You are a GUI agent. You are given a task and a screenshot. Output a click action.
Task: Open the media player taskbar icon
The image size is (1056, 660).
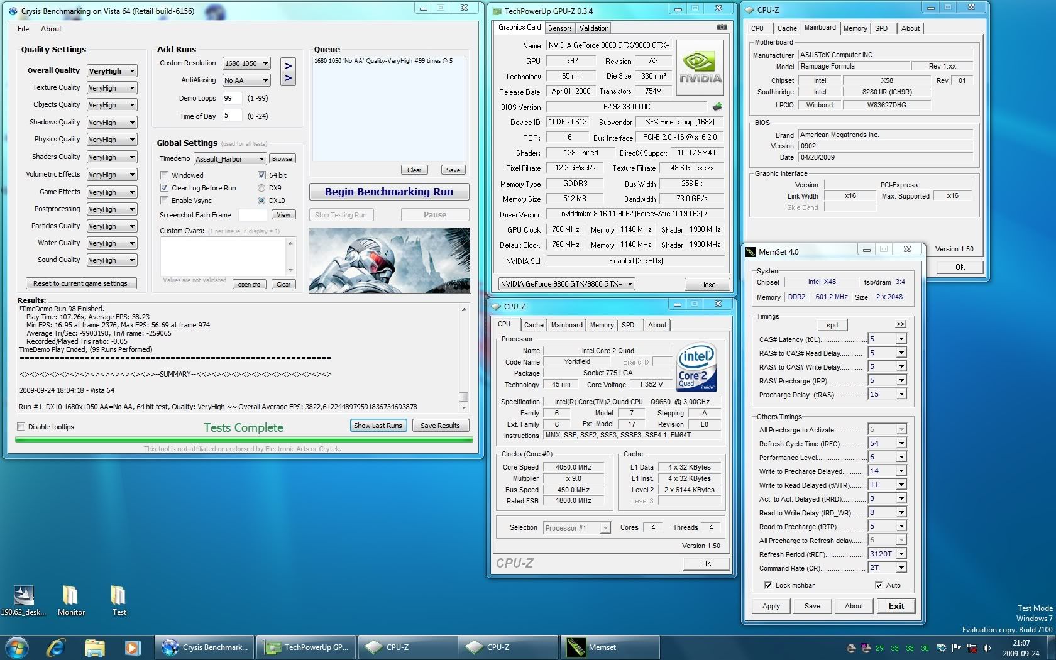pos(132,647)
